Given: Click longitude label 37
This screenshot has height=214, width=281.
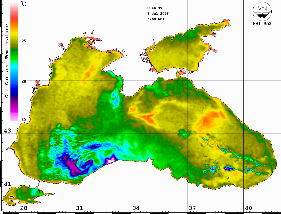Looking at the screenshot, I should click(192, 208).
